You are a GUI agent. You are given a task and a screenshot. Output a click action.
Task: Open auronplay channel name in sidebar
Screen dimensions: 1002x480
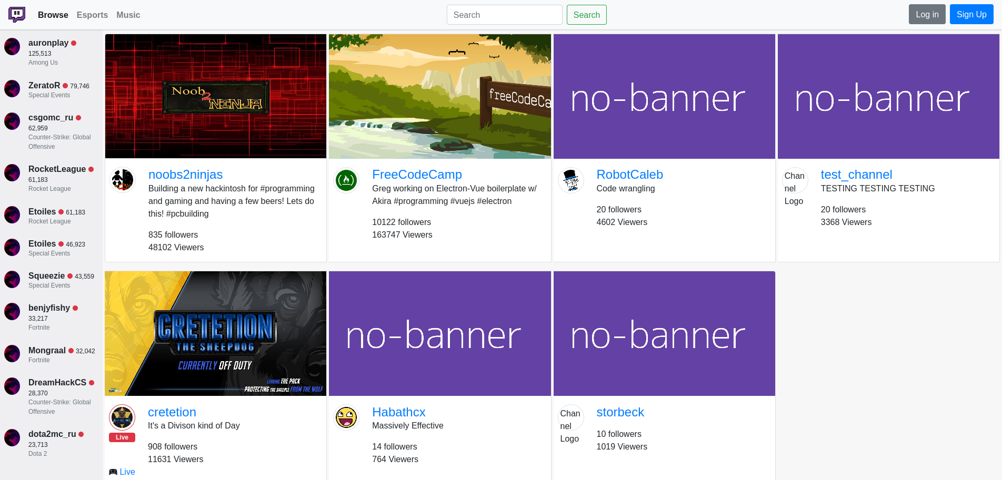pos(48,43)
